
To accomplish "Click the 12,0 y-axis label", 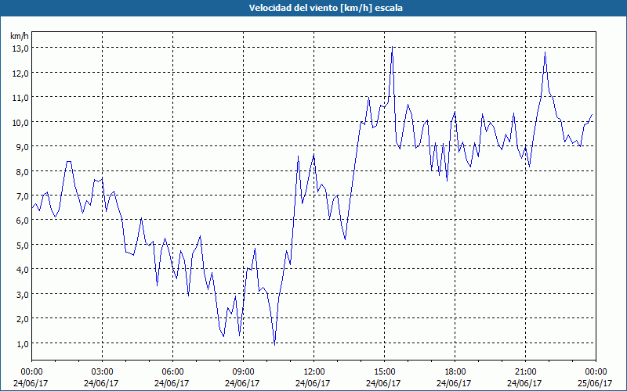I will coord(20,73).
